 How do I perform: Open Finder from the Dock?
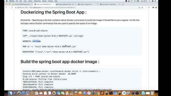[10, 93]
